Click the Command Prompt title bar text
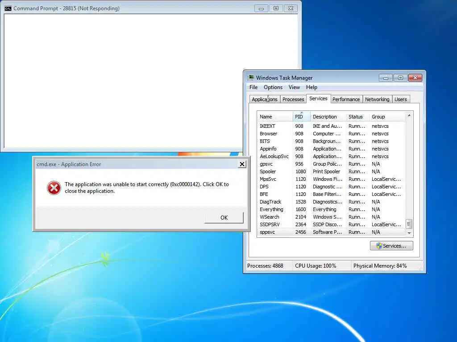Screen dimensions: 457x342 (x=66, y=8)
